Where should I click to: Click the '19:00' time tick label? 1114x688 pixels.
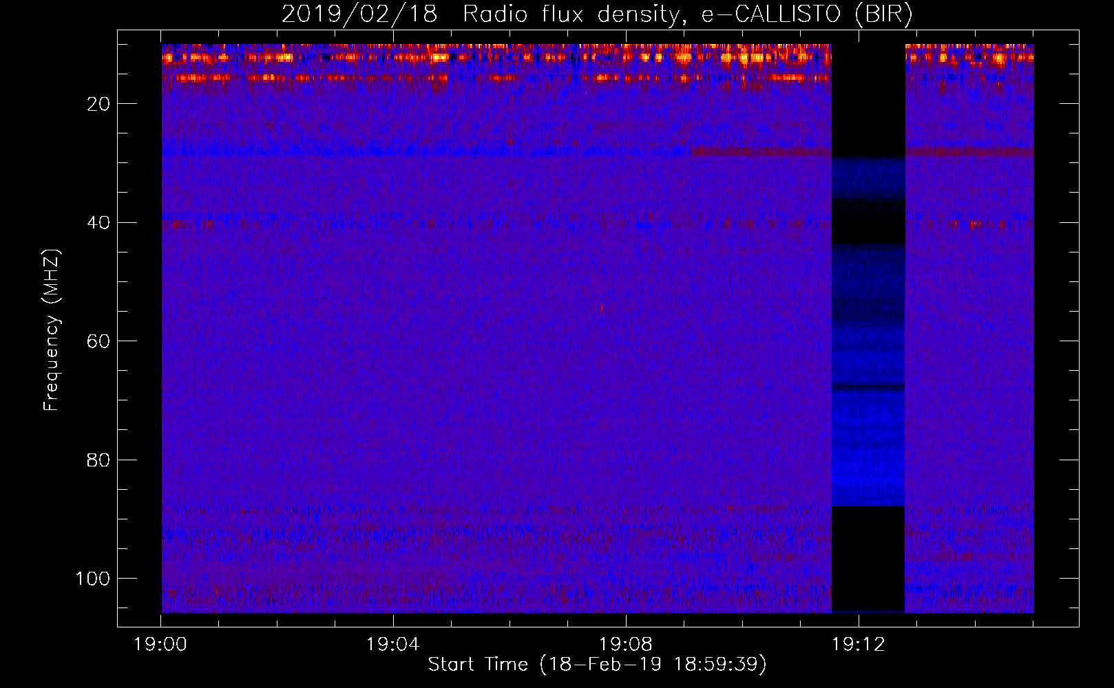pyautogui.click(x=160, y=645)
